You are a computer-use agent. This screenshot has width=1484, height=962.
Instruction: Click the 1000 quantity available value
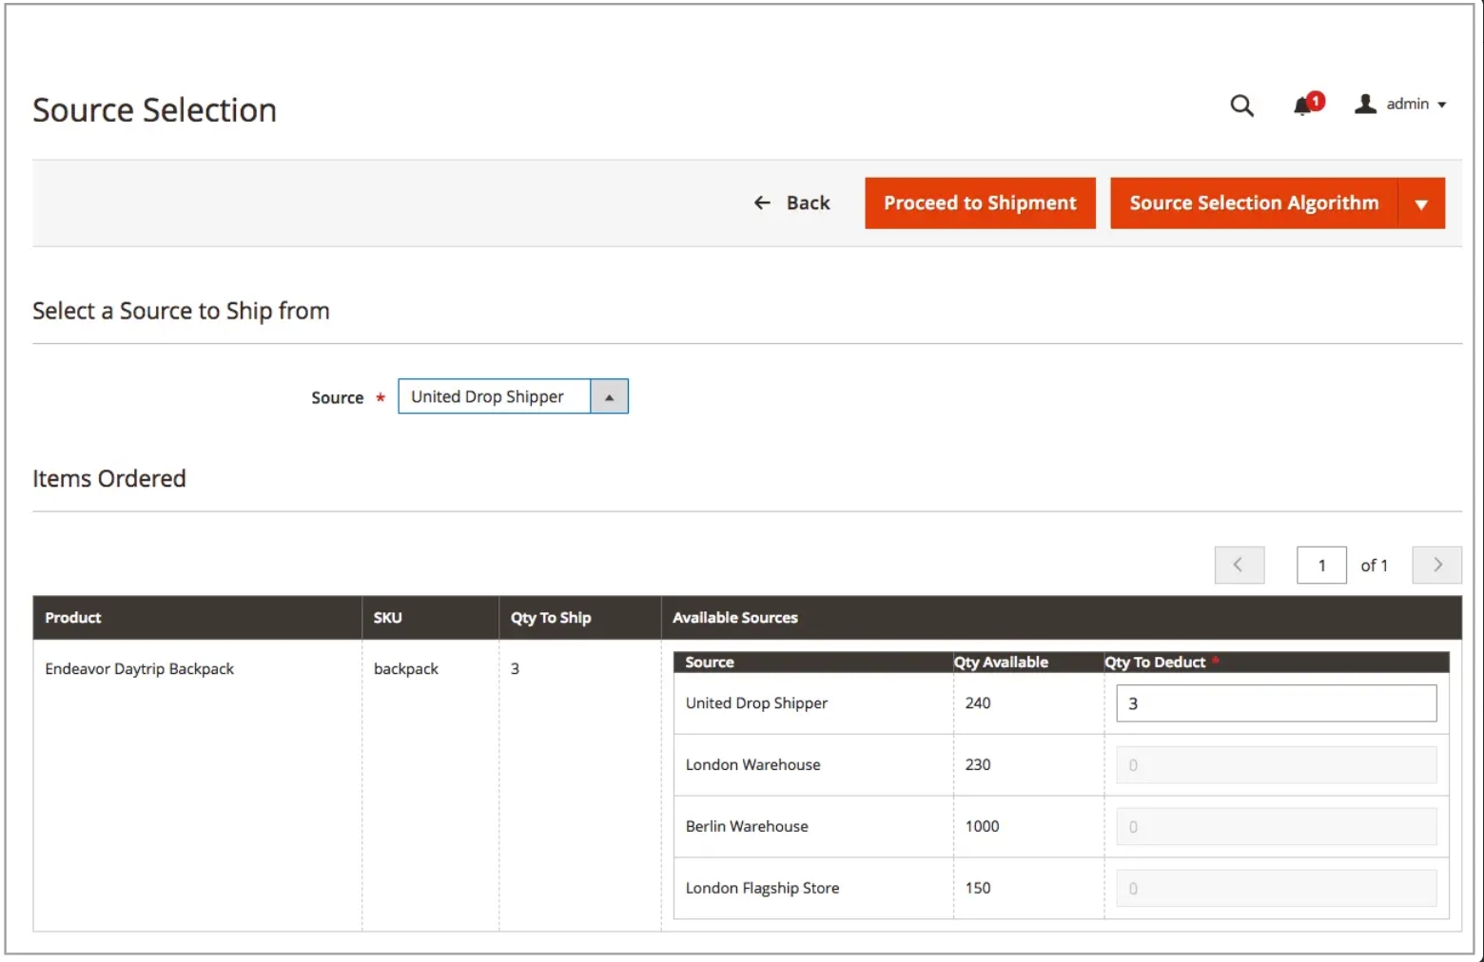click(982, 826)
